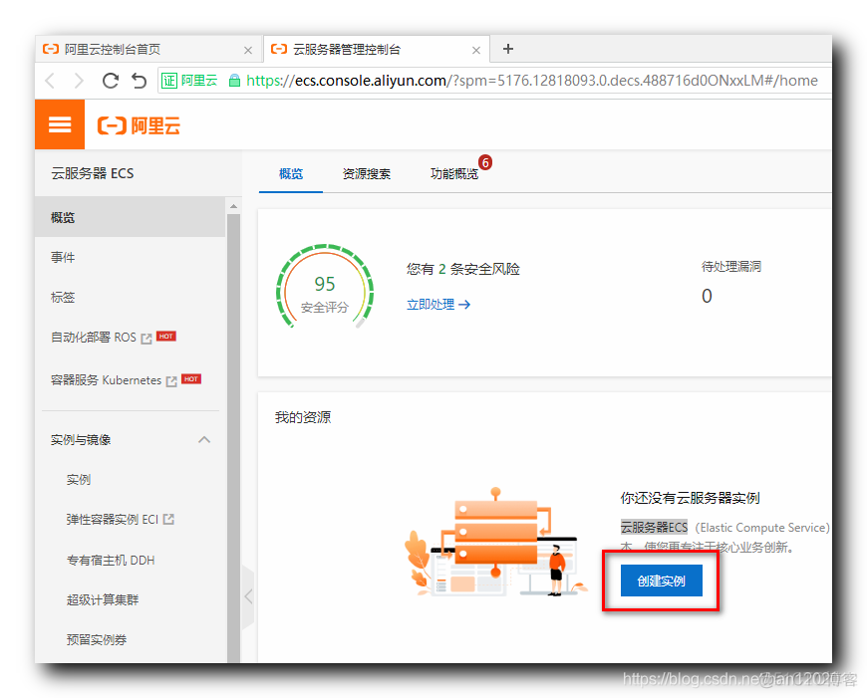Viewport: 867px width, 698px height.
Task: Click the sidebar scrollbar track
Action: pyautogui.click(x=233, y=436)
